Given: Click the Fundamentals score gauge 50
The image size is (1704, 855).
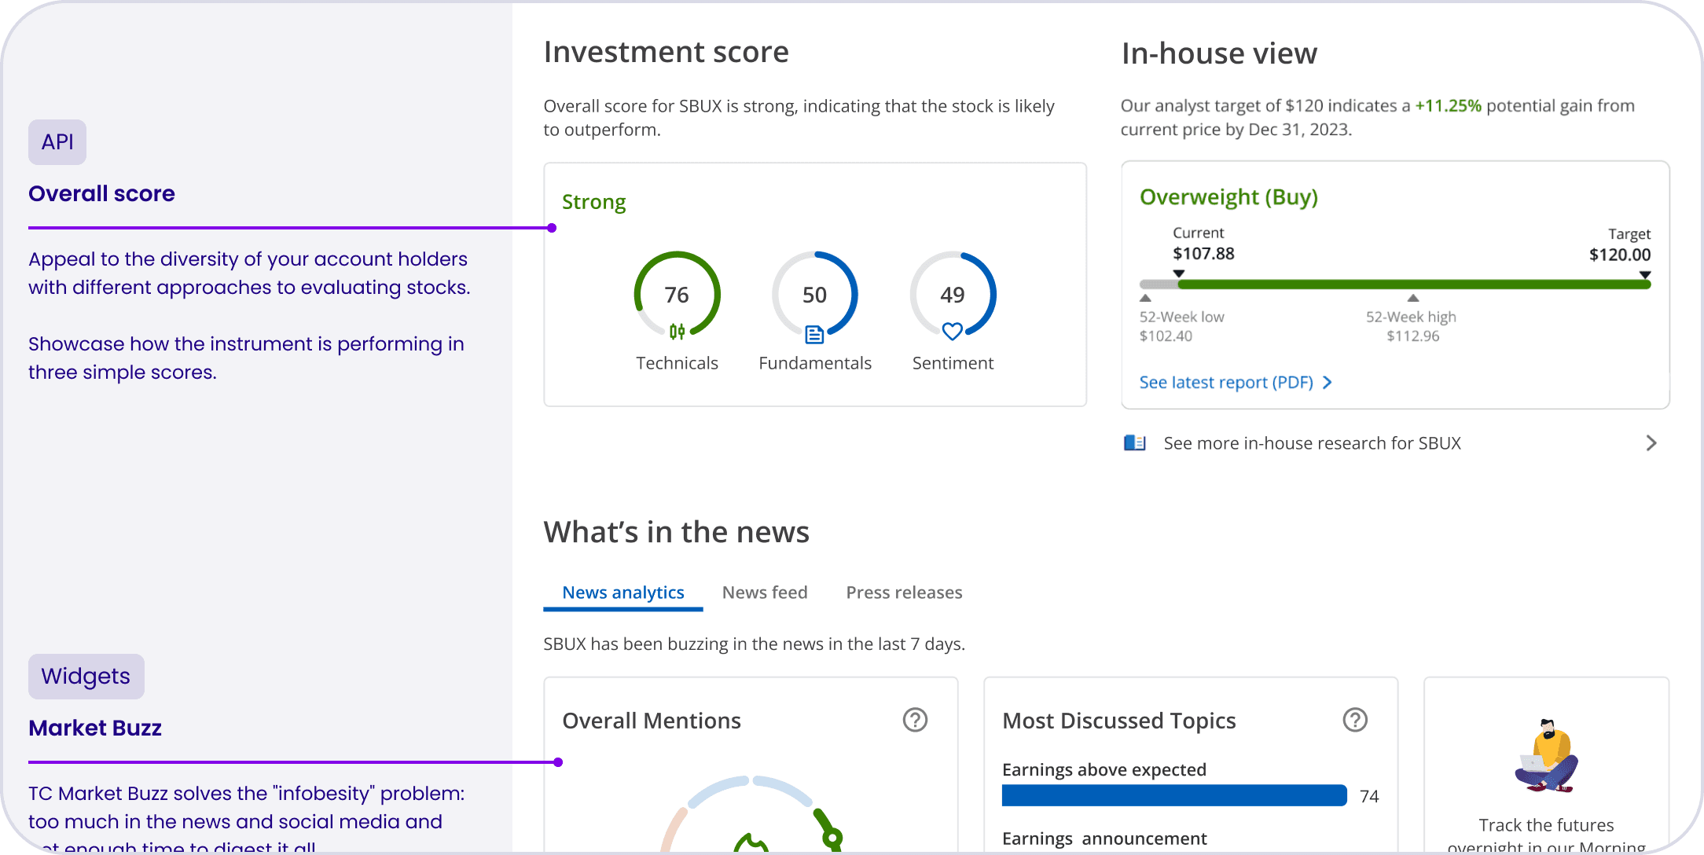Looking at the screenshot, I should pyautogui.click(x=814, y=294).
